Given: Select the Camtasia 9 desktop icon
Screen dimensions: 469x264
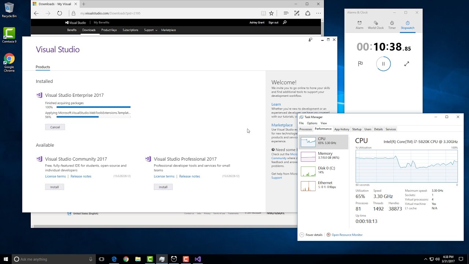Looking at the screenshot, I should (x=9, y=36).
